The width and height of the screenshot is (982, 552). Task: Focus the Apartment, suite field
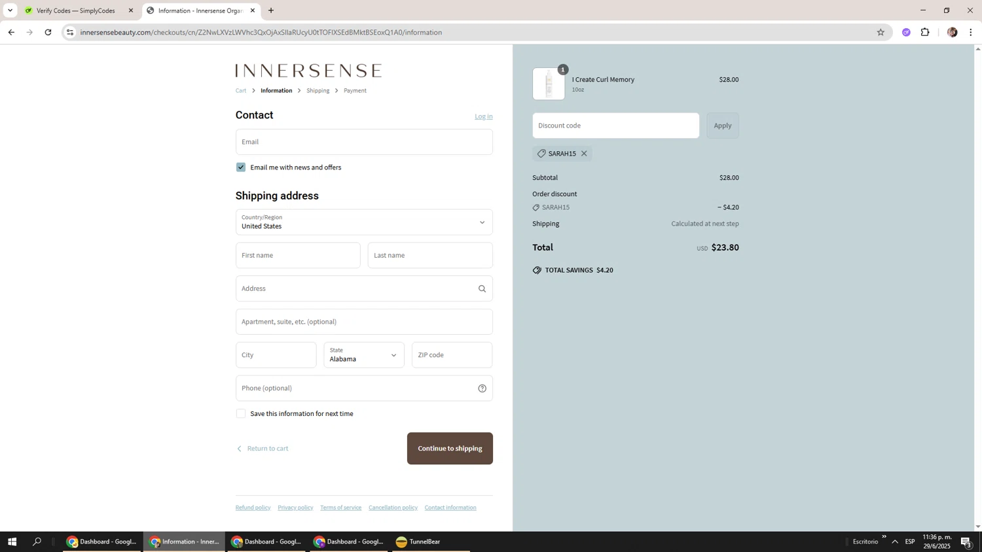click(x=364, y=322)
